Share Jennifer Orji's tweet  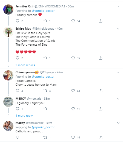click(x=101, y=21)
